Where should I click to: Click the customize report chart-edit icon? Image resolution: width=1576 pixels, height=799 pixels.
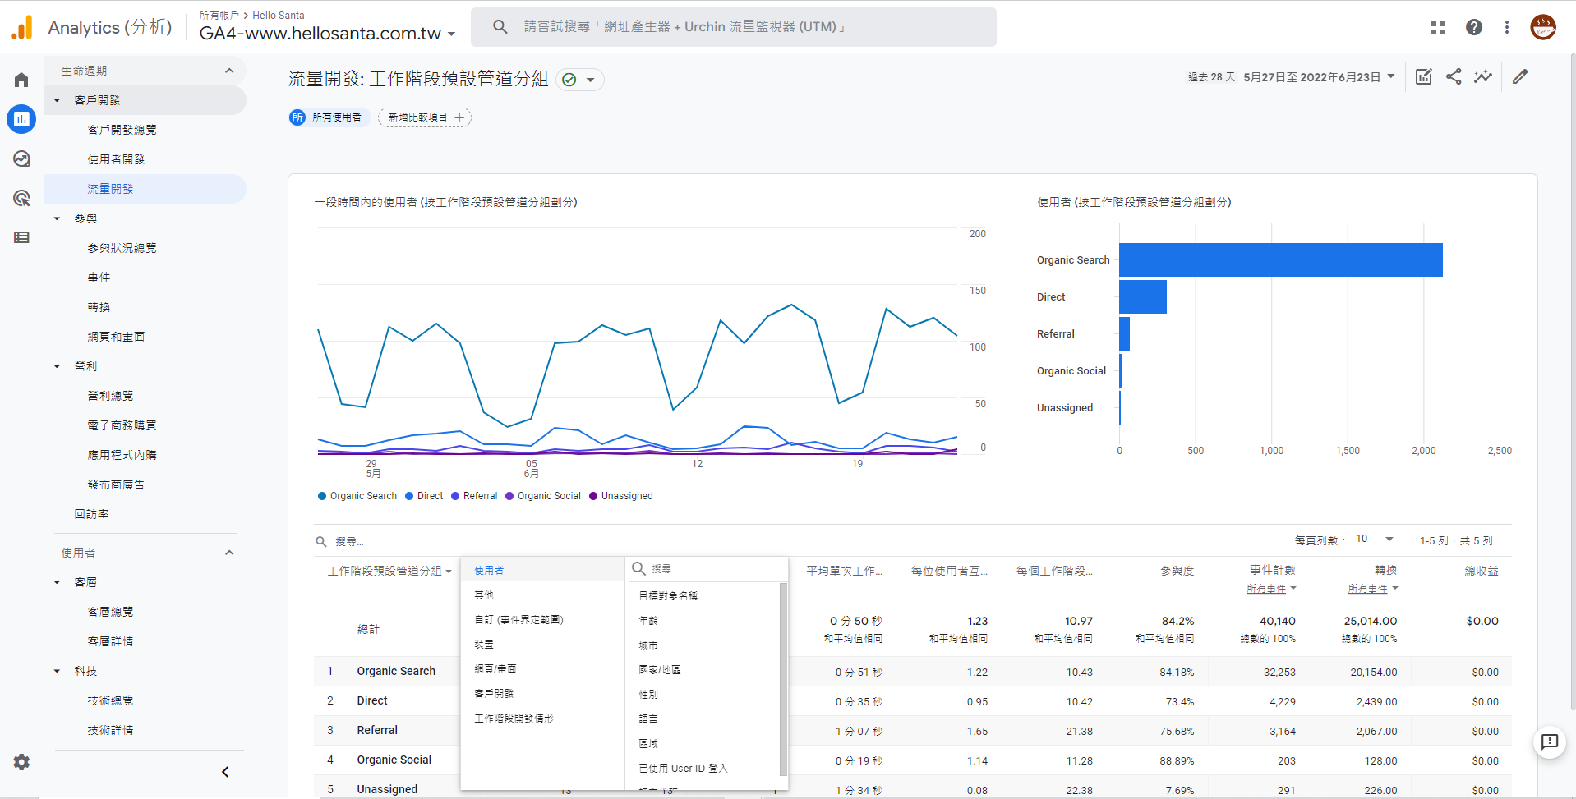coord(1424,76)
